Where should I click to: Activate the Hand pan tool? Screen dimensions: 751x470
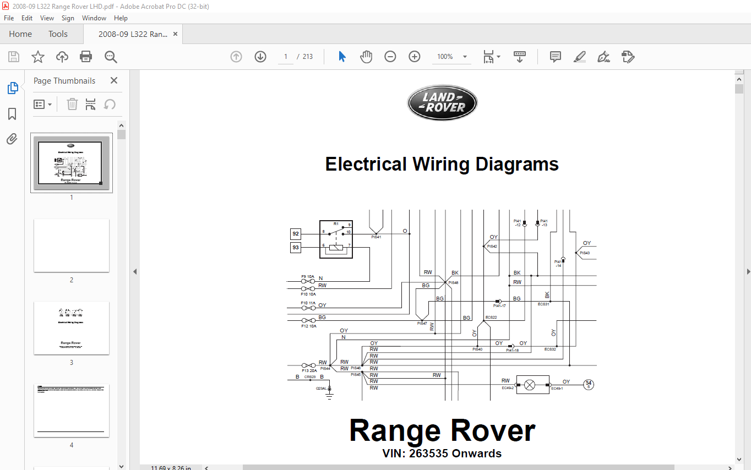pyautogui.click(x=366, y=57)
